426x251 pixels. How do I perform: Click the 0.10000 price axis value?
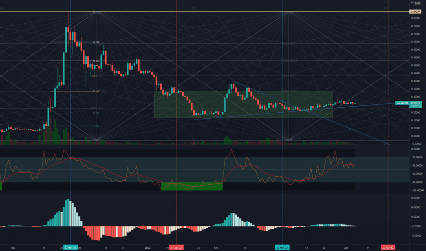pos(415,128)
